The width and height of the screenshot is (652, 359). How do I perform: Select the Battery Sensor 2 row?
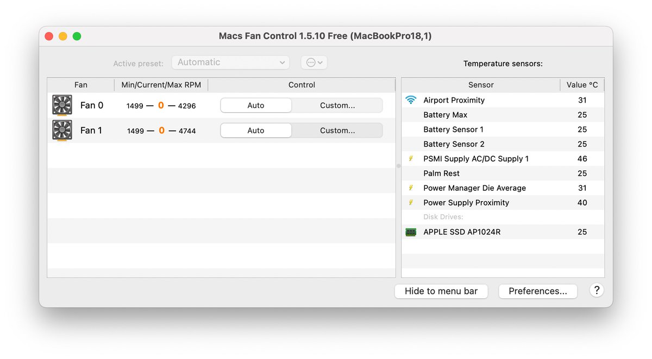click(503, 144)
